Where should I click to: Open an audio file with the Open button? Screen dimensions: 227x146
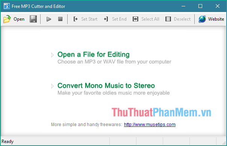coord(14,19)
